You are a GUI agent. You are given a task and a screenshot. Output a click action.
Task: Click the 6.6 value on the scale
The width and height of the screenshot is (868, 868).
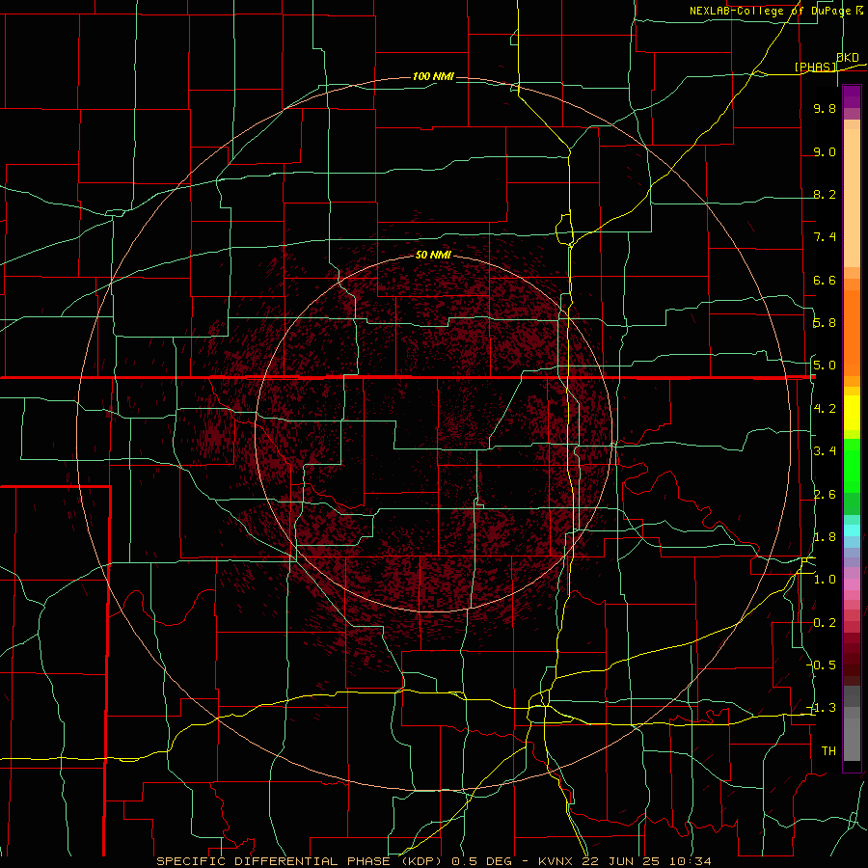point(825,280)
